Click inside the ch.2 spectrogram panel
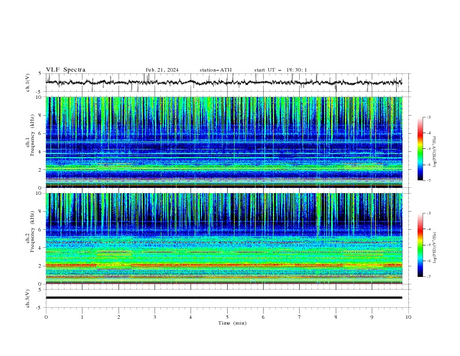This screenshot has height=356, width=460. 224,238
